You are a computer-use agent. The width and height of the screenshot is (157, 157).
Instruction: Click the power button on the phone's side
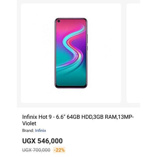(87, 48)
